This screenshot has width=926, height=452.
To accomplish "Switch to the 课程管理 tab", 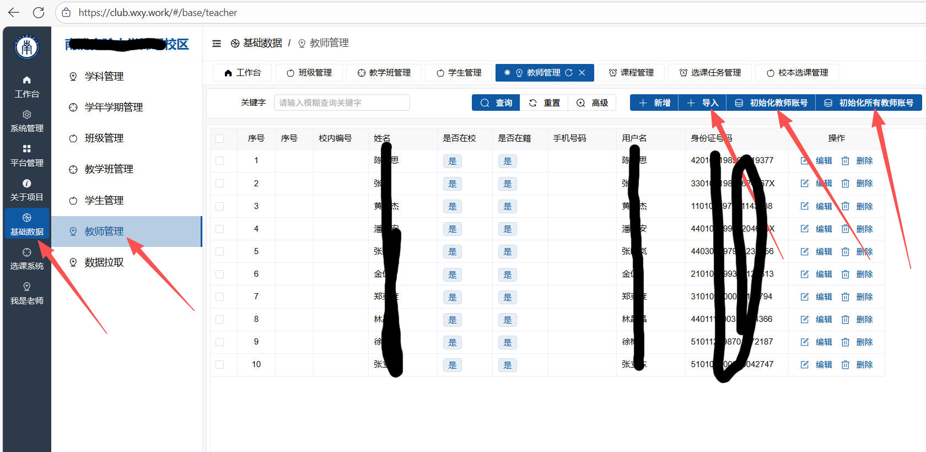I will tap(631, 73).
